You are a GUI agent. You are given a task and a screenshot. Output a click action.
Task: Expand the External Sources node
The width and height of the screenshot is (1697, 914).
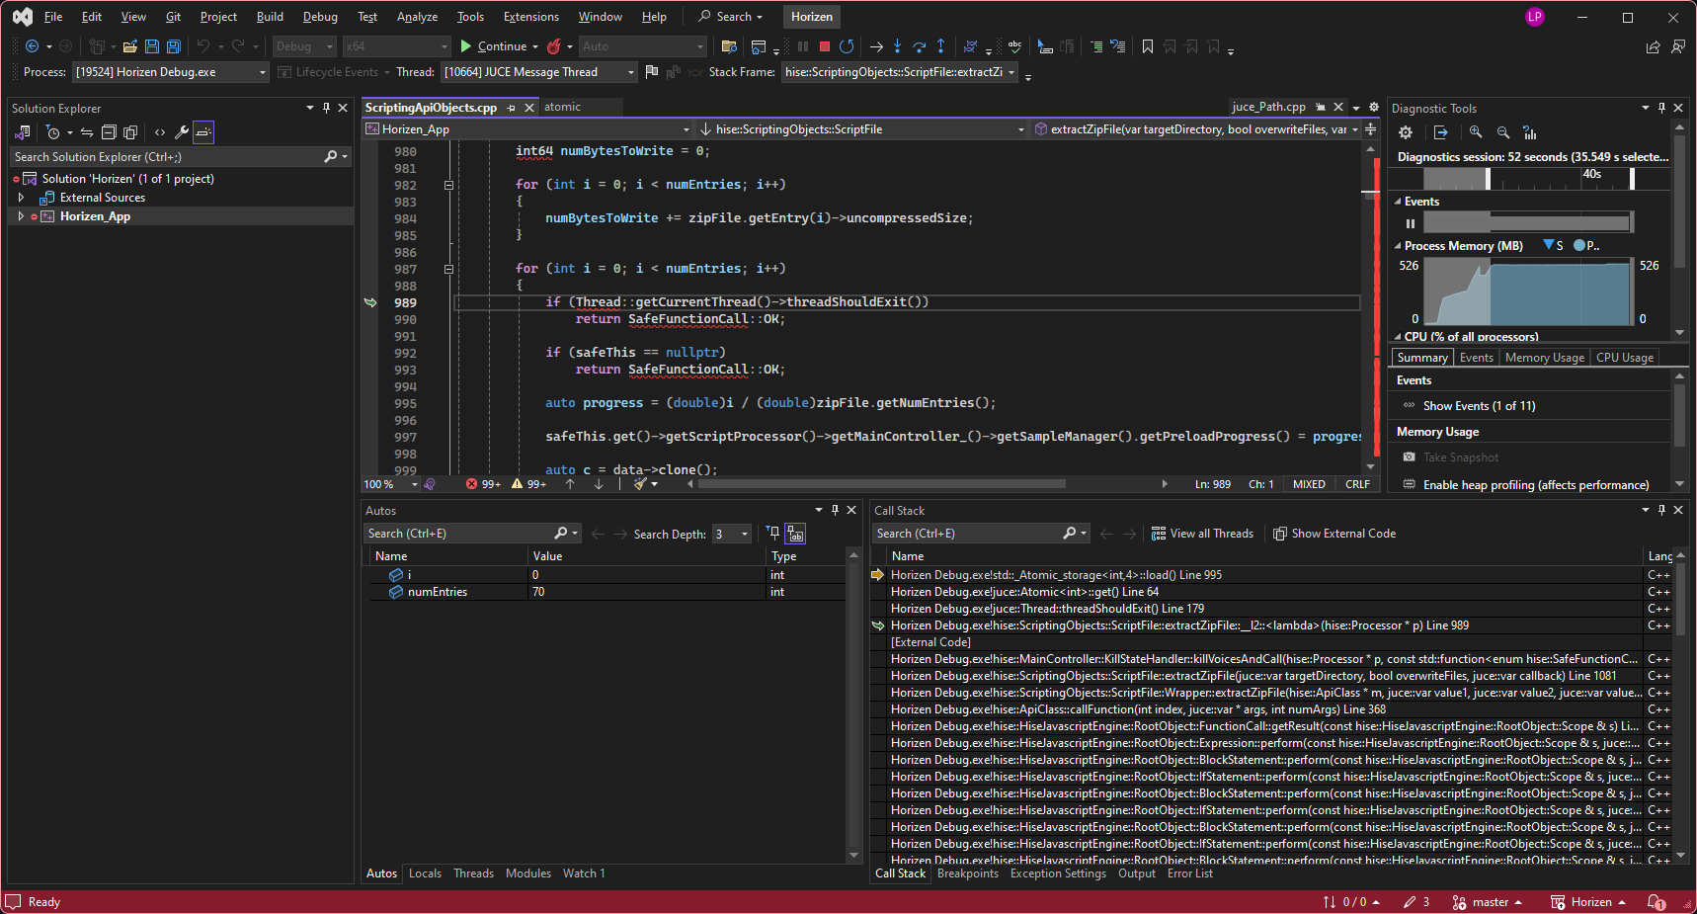click(21, 198)
